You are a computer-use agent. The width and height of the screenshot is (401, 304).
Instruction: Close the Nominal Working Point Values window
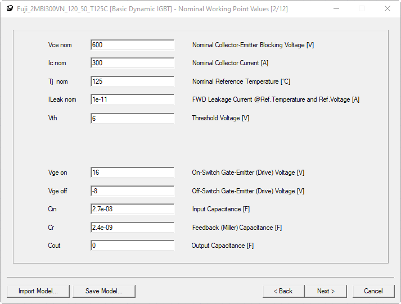coord(388,8)
